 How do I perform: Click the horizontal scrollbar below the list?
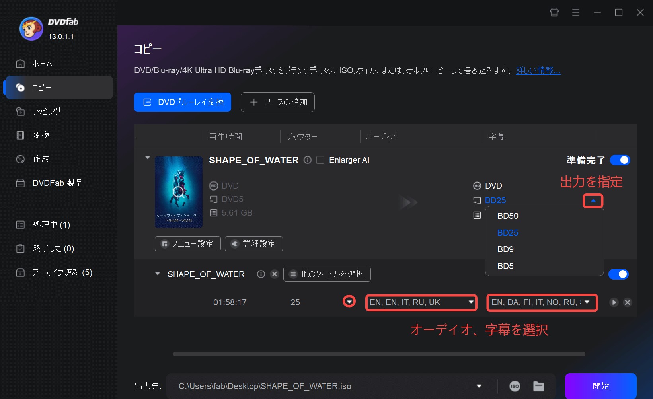(379, 354)
